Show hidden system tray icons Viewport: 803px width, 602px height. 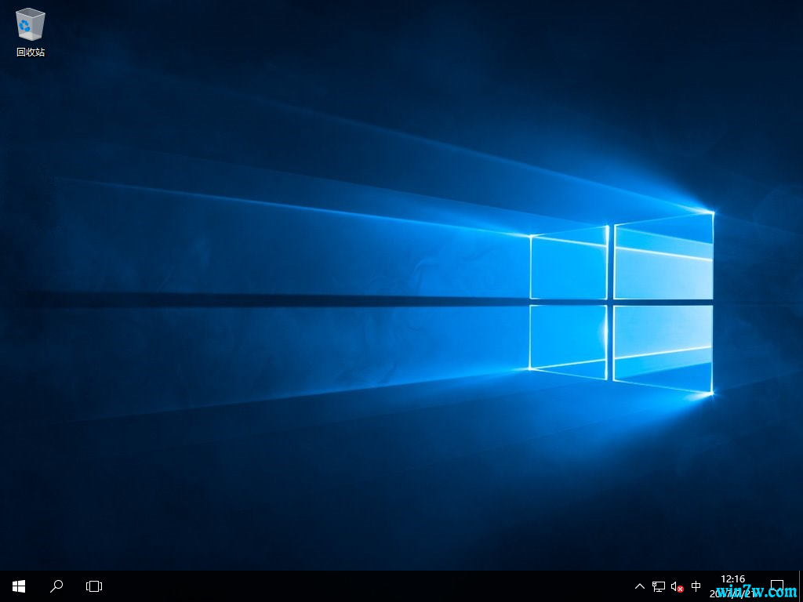(640, 586)
